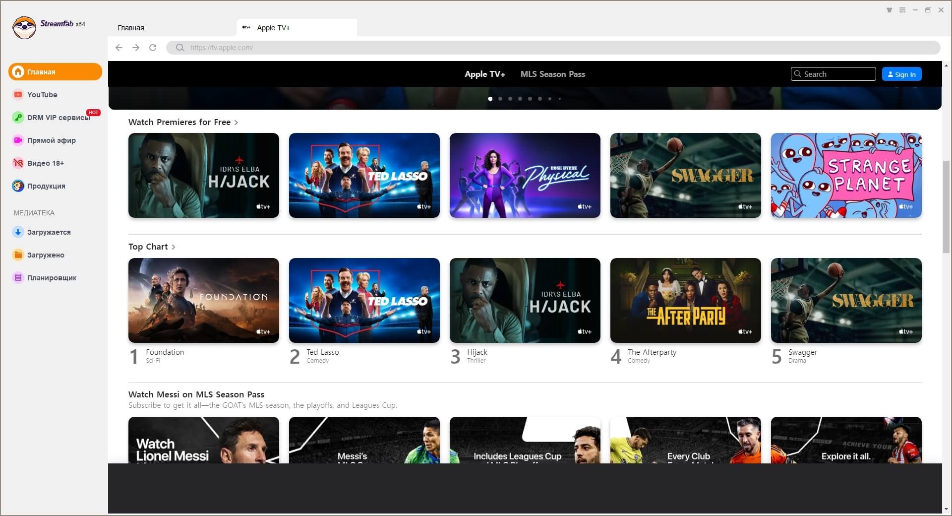Viewport: 952px width, 516px height.
Task: Click scrollbar up arrow at top
Action: [x=947, y=65]
